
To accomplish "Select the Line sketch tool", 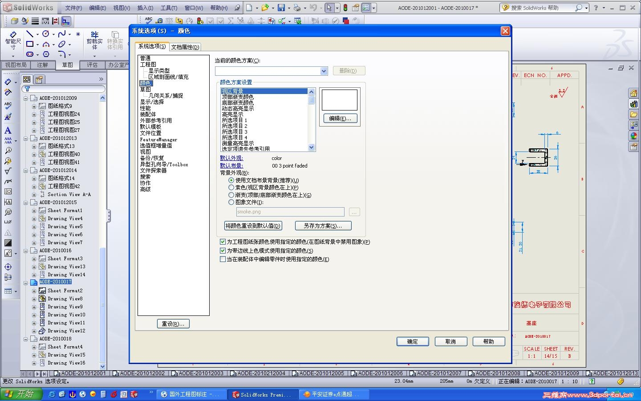I will pos(30,34).
